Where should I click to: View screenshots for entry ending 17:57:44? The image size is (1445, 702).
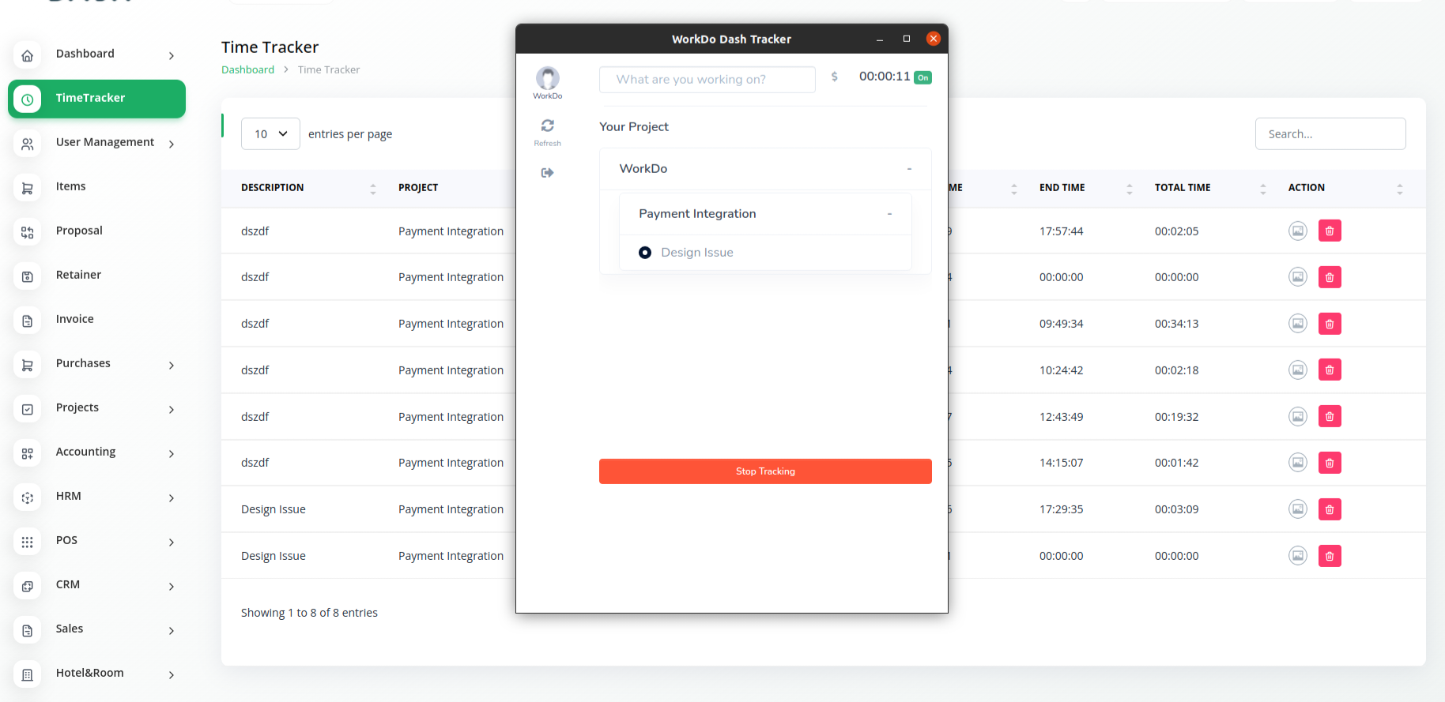(x=1298, y=231)
